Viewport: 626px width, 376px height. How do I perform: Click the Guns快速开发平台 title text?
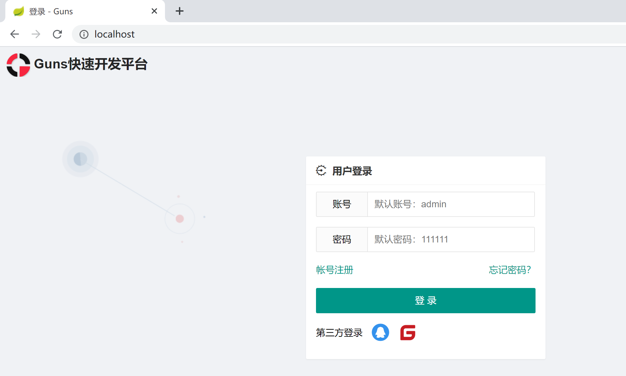tap(91, 64)
